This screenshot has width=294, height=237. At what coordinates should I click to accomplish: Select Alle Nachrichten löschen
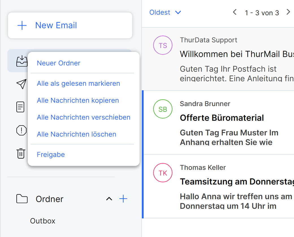pos(77,134)
